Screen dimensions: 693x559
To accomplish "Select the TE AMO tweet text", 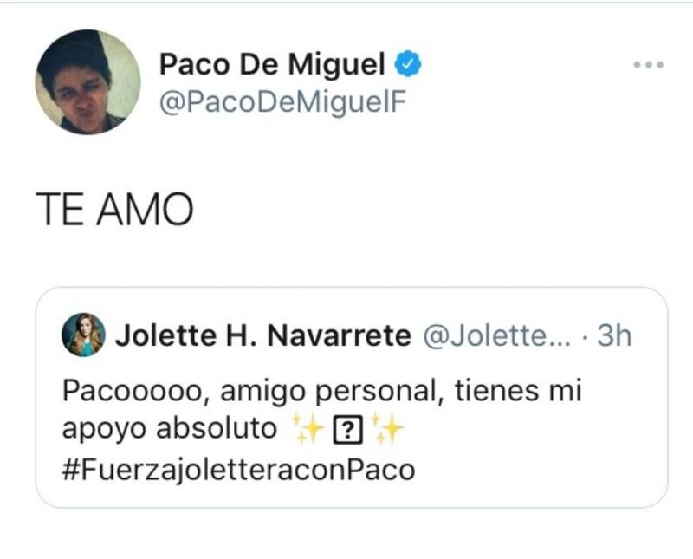I will (x=114, y=211).
